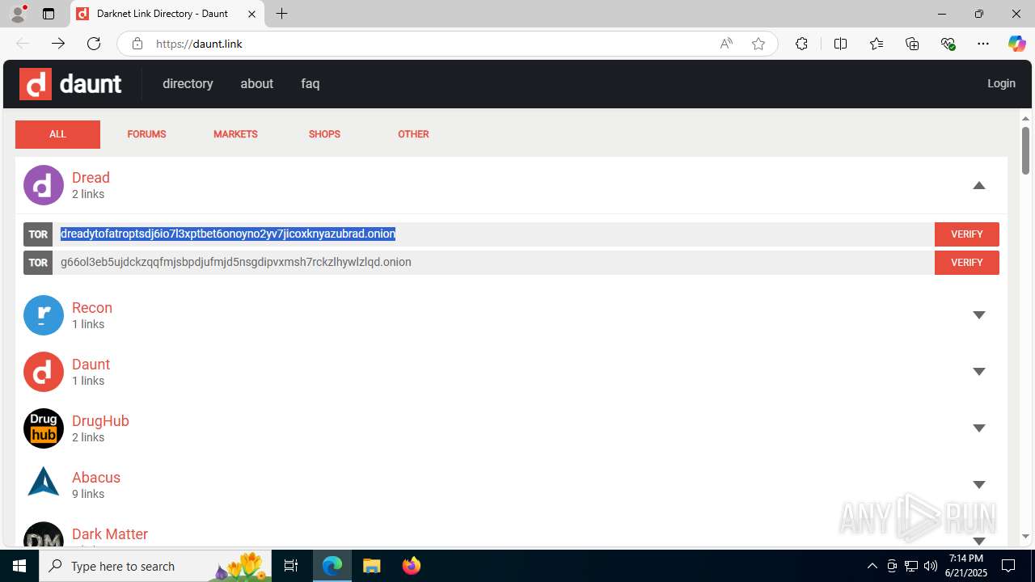Screen dimensions: 1035x582
Task: Open the faq nav item
Action: click(x=310, y=83)
